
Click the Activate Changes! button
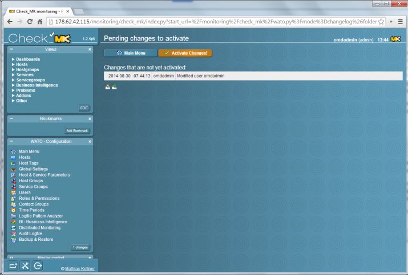(185, 53)
